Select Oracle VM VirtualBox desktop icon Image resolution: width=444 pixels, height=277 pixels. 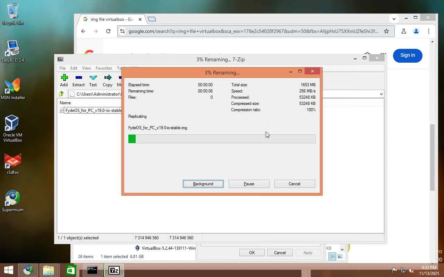point(13,128)
